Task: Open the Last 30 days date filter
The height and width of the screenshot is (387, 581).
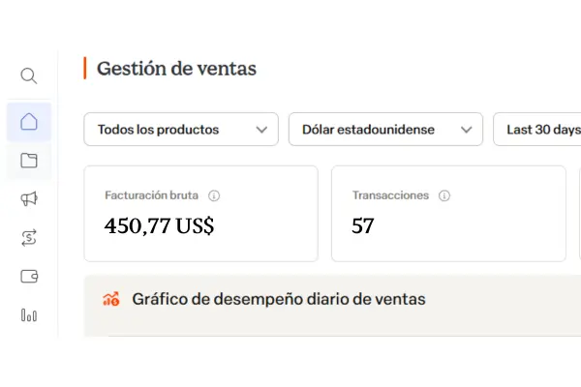Action: tap(542, 130)
